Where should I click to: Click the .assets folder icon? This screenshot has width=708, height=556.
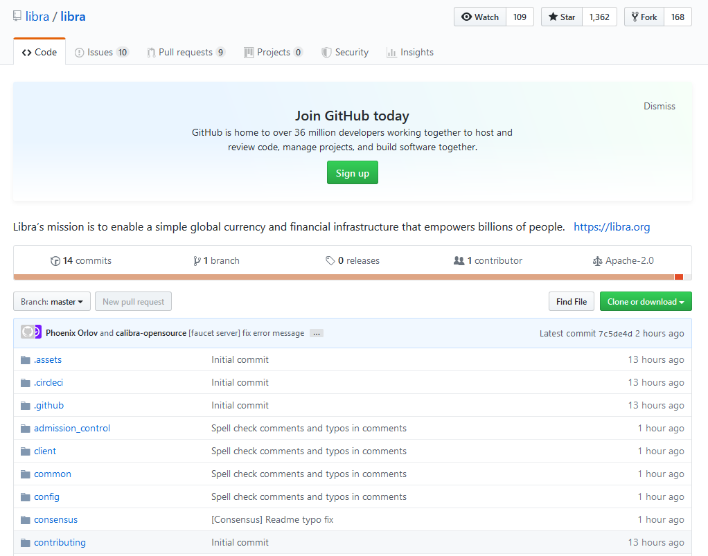[26, 360]
